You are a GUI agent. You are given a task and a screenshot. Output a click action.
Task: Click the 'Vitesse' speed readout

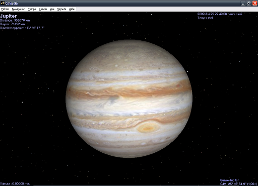(15, 183)
